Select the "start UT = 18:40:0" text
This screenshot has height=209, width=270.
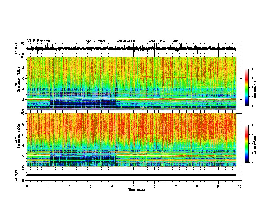tap(165, 41)
